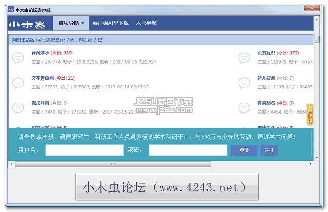Click the horizontal scrollbar thumb
The image size is (328, 212).
pyautogui.click(x=113, y=164)
